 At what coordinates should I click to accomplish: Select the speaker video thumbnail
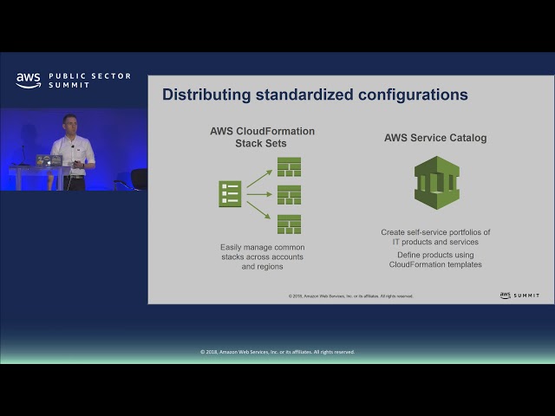[74, 149]
